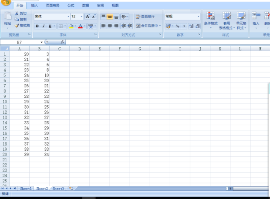Toggle bold formatting
The height and width of the screenshot is (199, 270).
point(37,26)
